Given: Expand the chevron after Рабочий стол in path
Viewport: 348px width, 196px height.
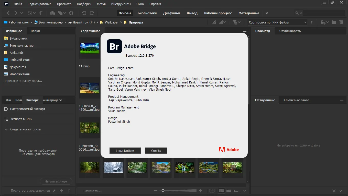Looking at the screenshot, I should tap(31, 22).
